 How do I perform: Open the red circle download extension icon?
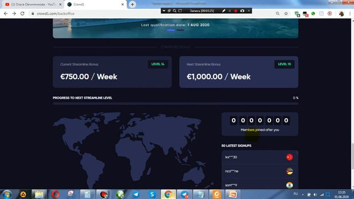point(330,13)
